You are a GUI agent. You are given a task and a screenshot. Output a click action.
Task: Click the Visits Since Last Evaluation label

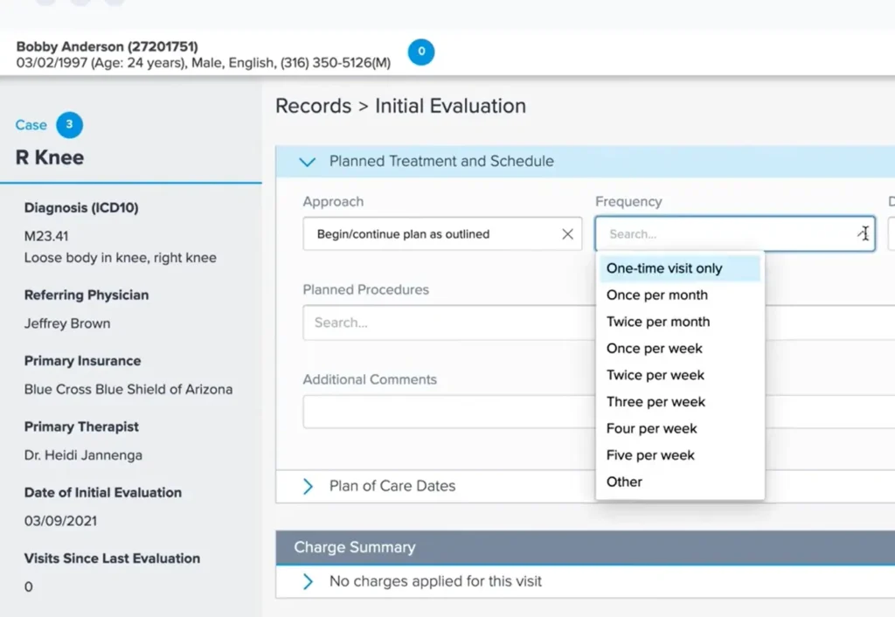point(112,558)
